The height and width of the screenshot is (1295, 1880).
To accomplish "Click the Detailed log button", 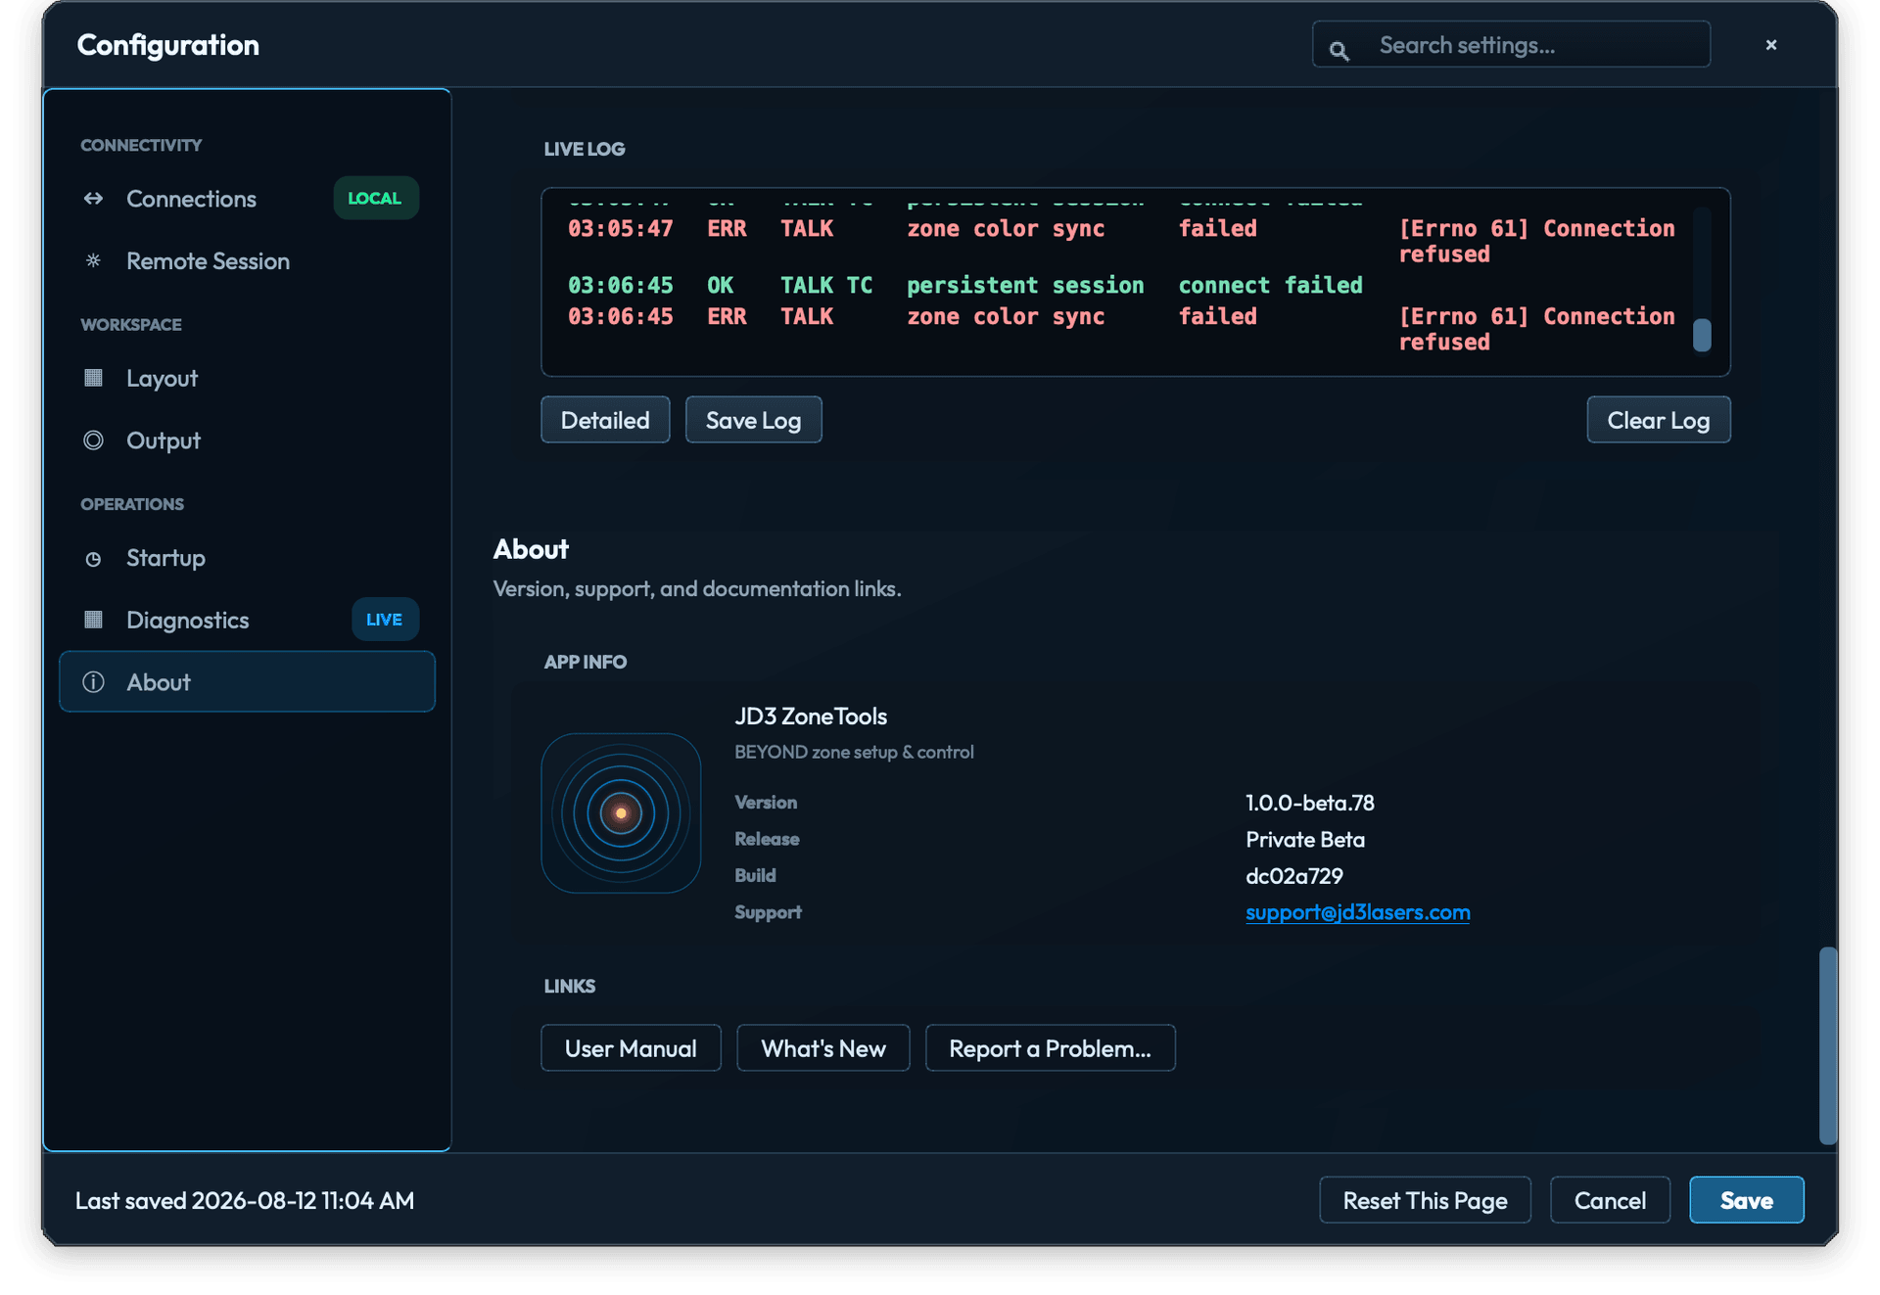I will 605,420.
